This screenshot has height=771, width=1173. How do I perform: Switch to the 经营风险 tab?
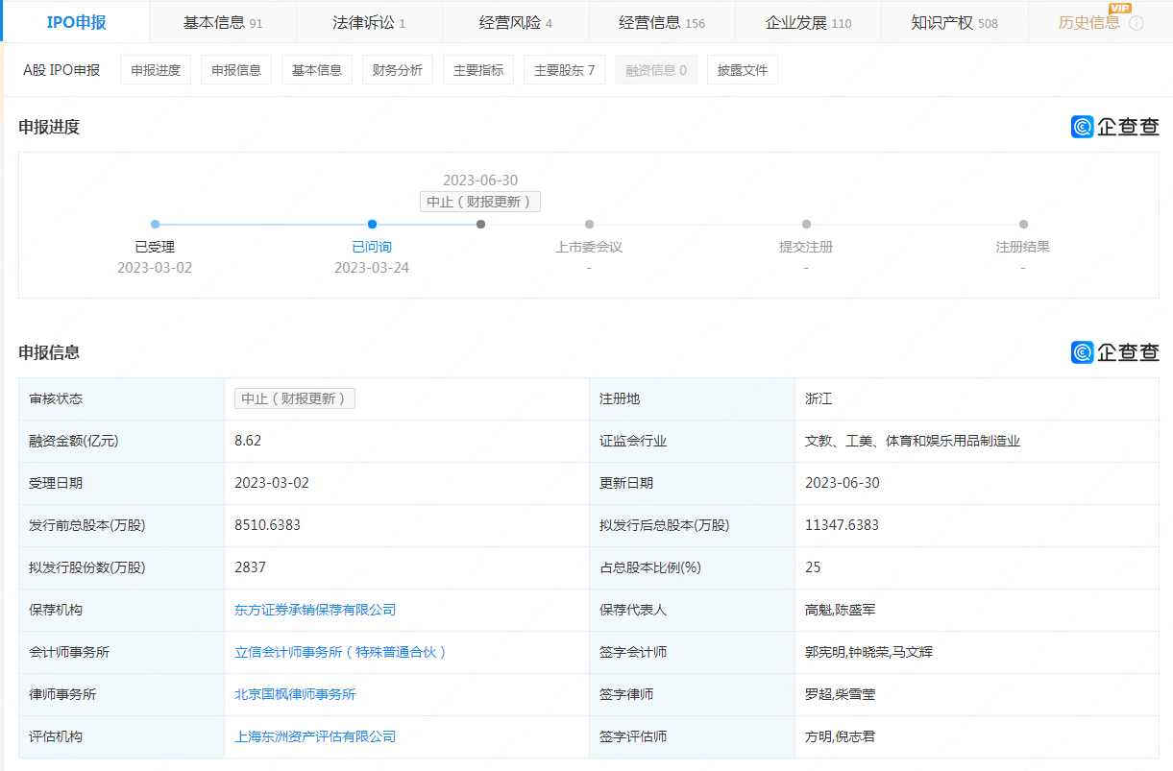[x=516, y=22]
